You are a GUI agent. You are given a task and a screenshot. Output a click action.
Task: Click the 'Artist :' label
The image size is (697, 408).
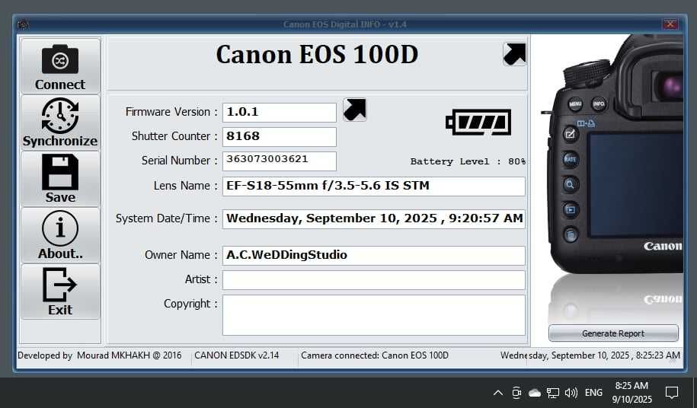201,279
